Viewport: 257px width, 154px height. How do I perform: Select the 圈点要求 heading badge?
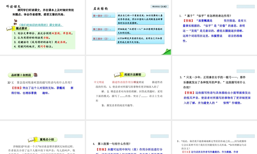[x=22, y=28]
